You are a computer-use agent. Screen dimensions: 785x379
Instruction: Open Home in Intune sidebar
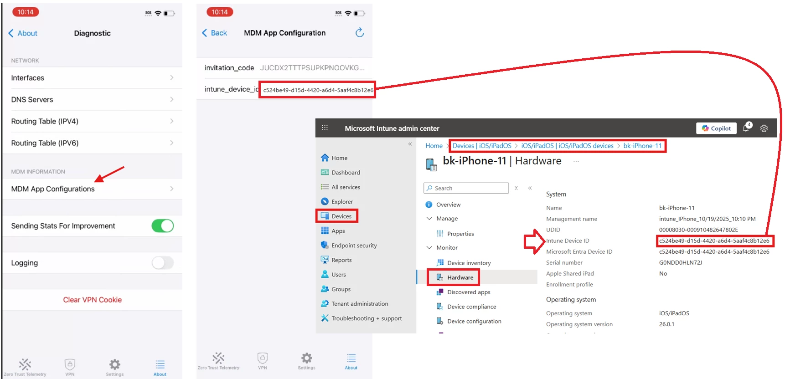[334, 158]
